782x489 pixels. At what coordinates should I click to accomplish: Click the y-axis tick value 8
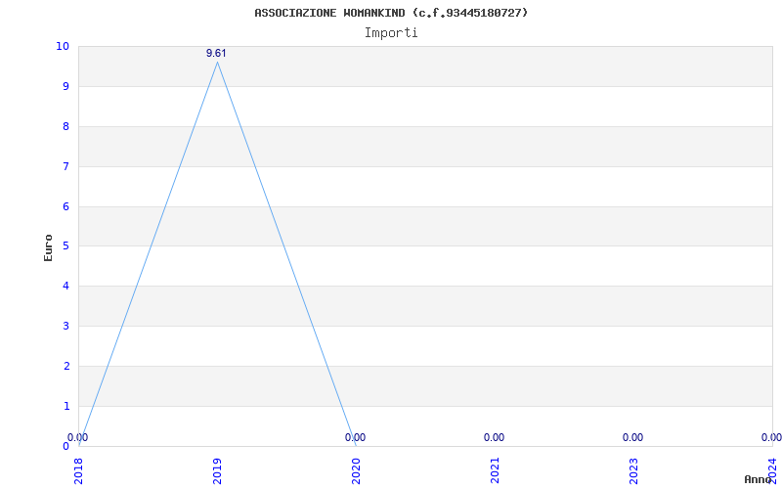click(65, 126)
